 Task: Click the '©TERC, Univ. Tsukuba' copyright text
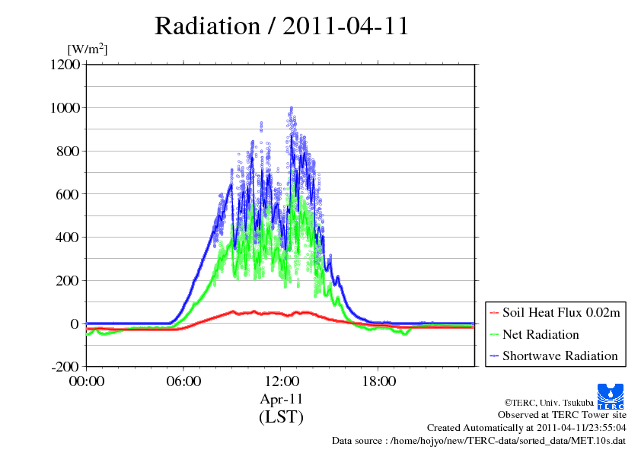click(549, 403)
